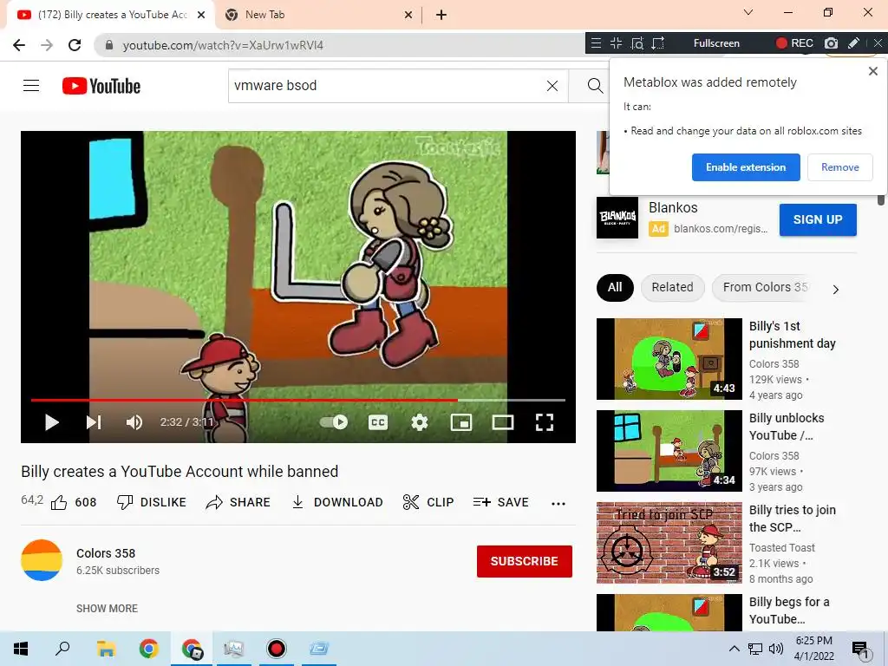The height and width of the screenshot is (666, 888).
Task: Mute the video volume speaker
Action: pyautogui.click(x=134, y=422)
